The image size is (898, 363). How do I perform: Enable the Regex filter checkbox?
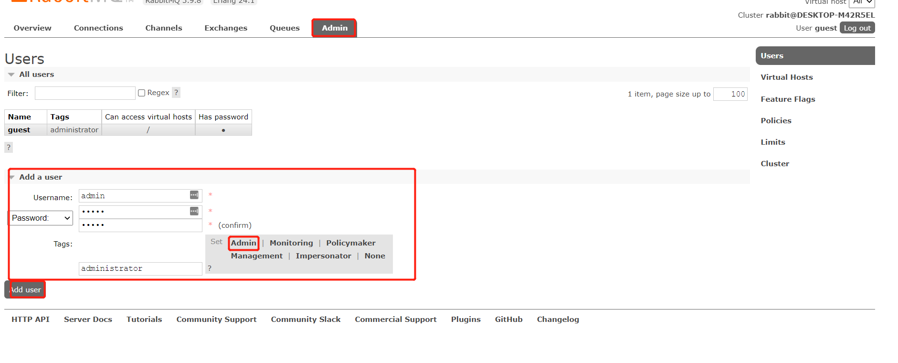(141, 93)
